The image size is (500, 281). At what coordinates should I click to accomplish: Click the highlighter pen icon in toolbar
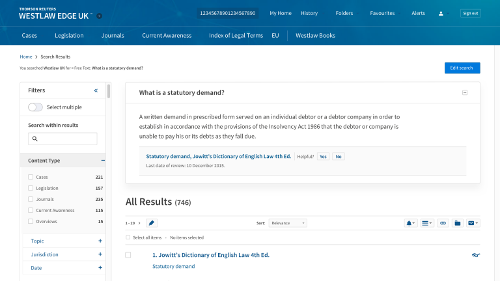(x=152, y=223)
